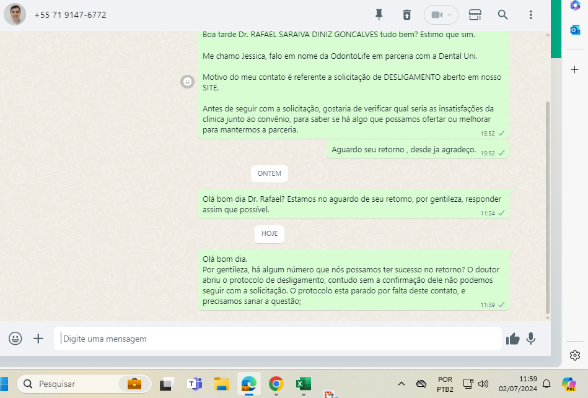Screen dimensions: 588x398
Task: Open Microsoft Teams from the taskbar
Action: point(195,384)
